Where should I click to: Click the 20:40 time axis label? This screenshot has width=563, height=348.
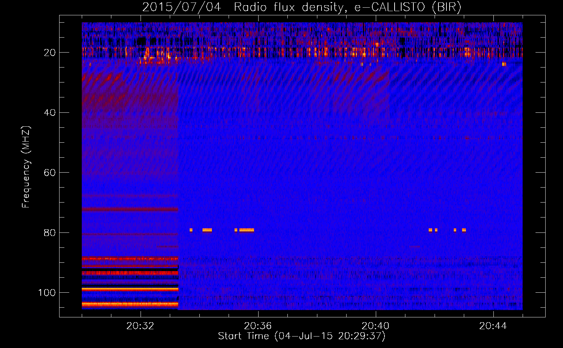click(x=375, y=326)
